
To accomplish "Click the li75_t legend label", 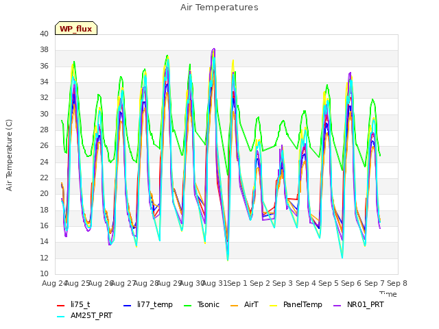I will pos(80,304).
